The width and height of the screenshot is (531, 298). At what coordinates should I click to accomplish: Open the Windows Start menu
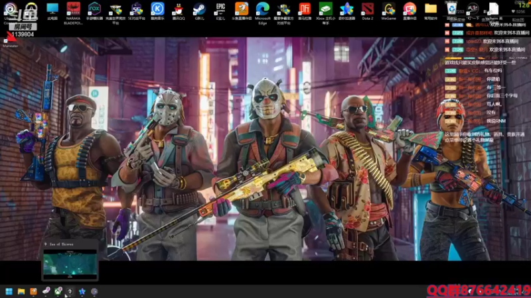(x=9, y=291)
